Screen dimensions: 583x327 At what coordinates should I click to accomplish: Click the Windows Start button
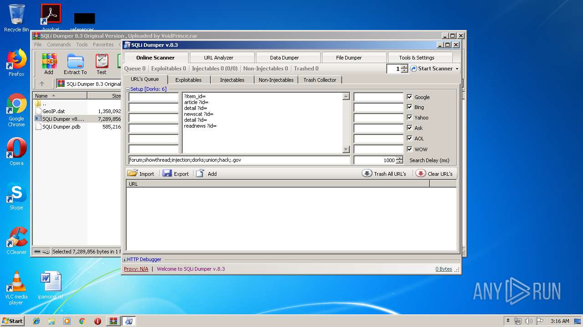pos(12,321)
